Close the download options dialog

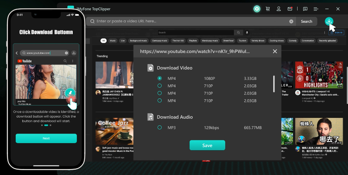[x=275, y=51]
